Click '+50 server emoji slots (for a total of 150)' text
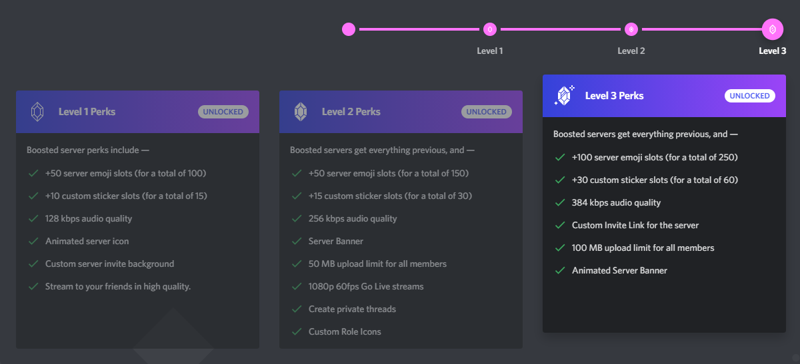 [x=389, y=173]
